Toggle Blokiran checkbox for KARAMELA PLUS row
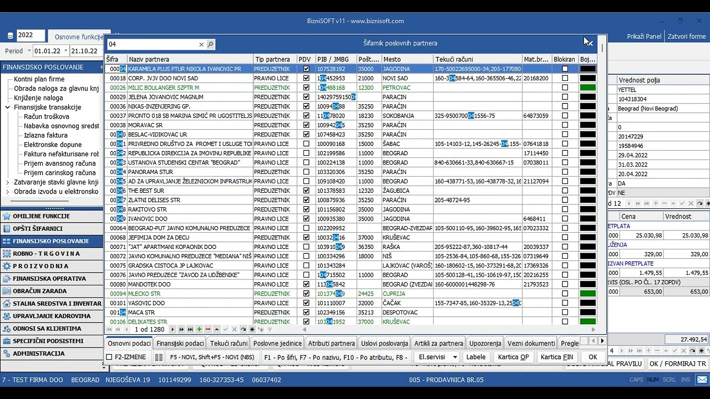Screen dimensions: 710x399 [565, 69]
